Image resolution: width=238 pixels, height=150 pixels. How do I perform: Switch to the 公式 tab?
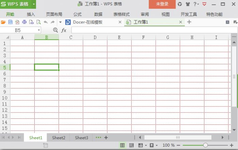(x=78, y=14)
